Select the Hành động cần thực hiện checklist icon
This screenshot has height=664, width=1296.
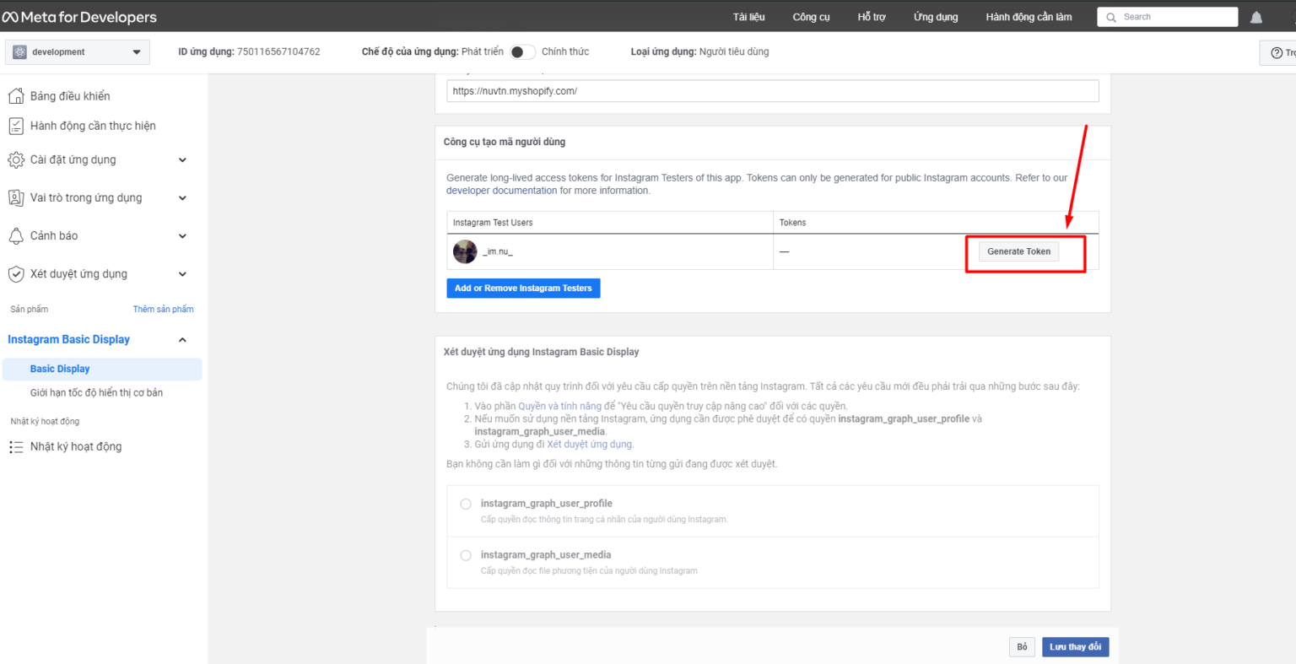coord(14,125)
